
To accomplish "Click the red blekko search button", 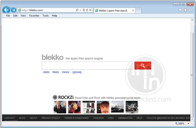I will pyautogui.click(x=143, y=65).
